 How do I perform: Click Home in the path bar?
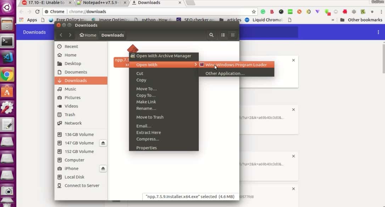[87, 35]
